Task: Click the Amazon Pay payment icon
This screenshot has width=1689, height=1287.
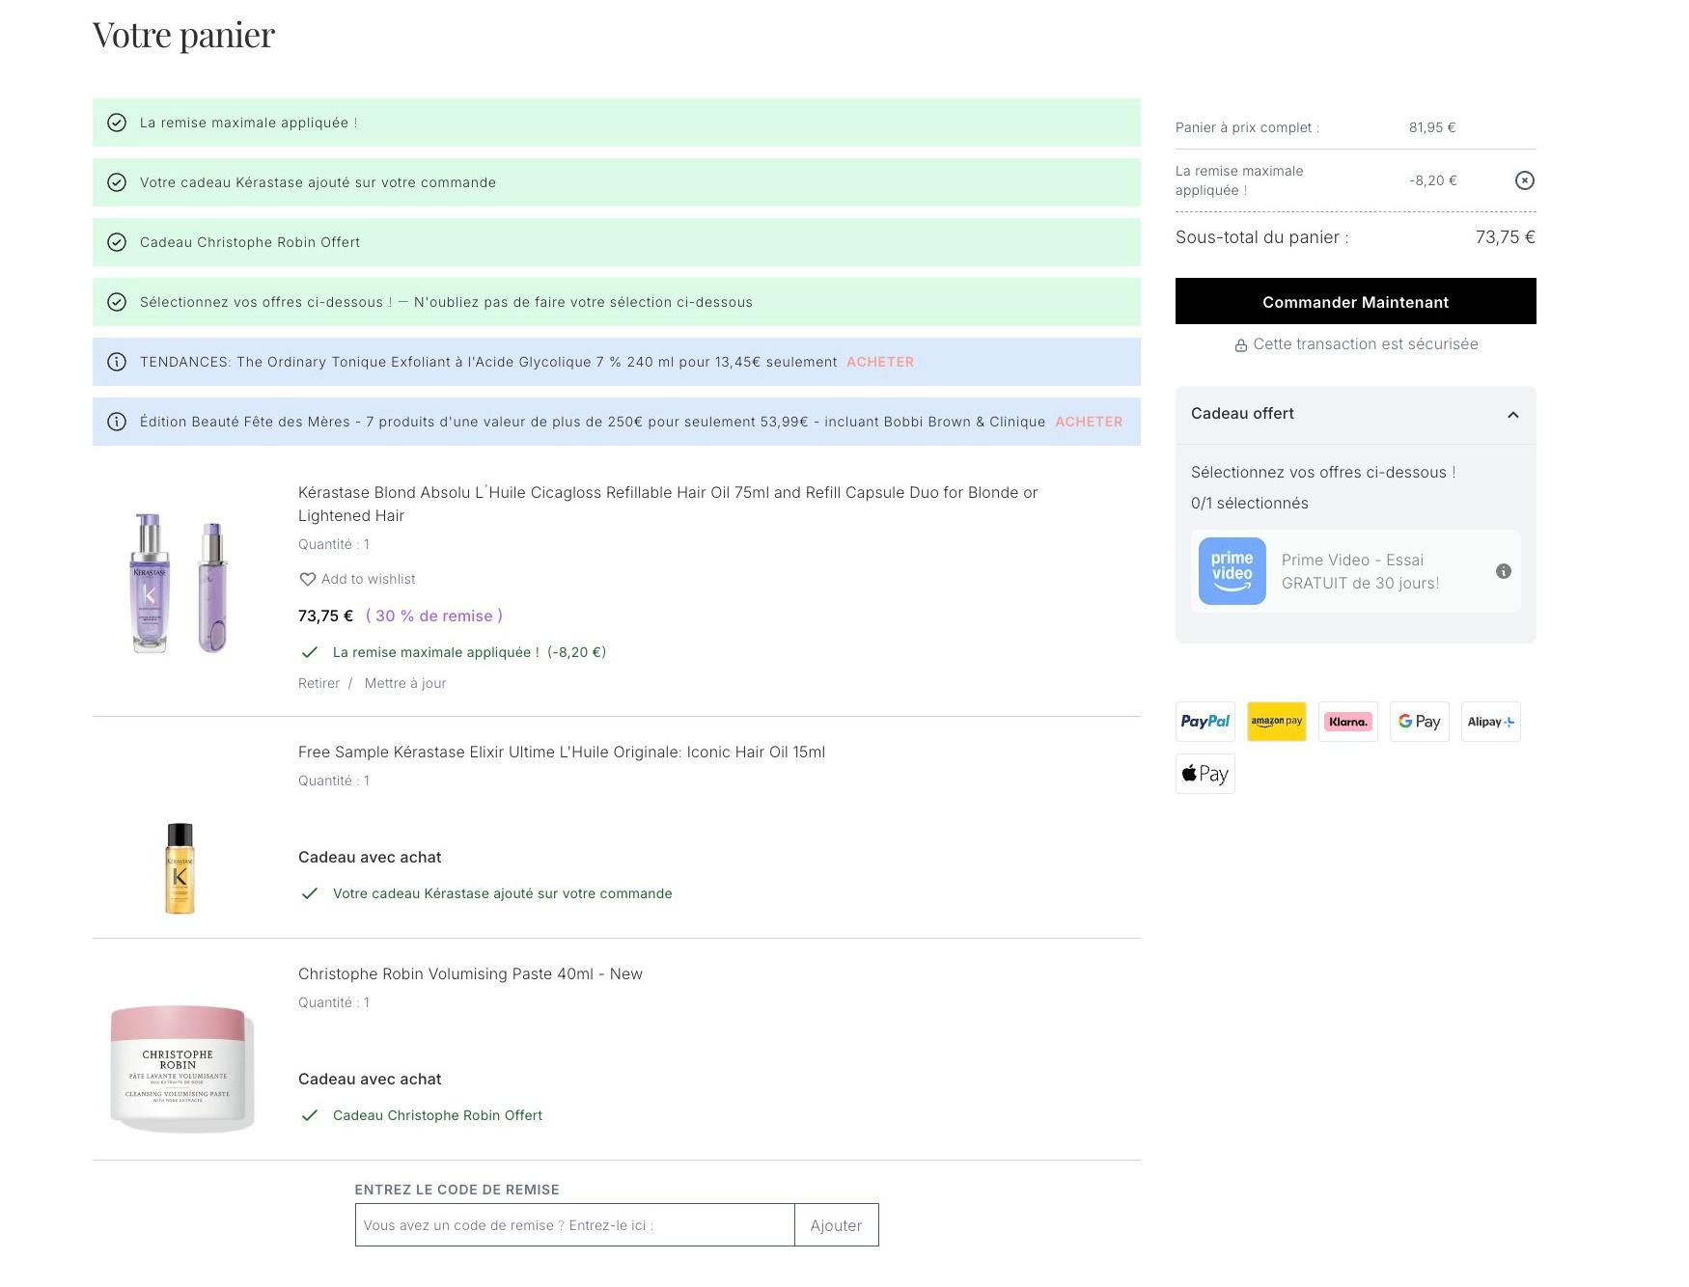Action: [x=1276, y=722]
